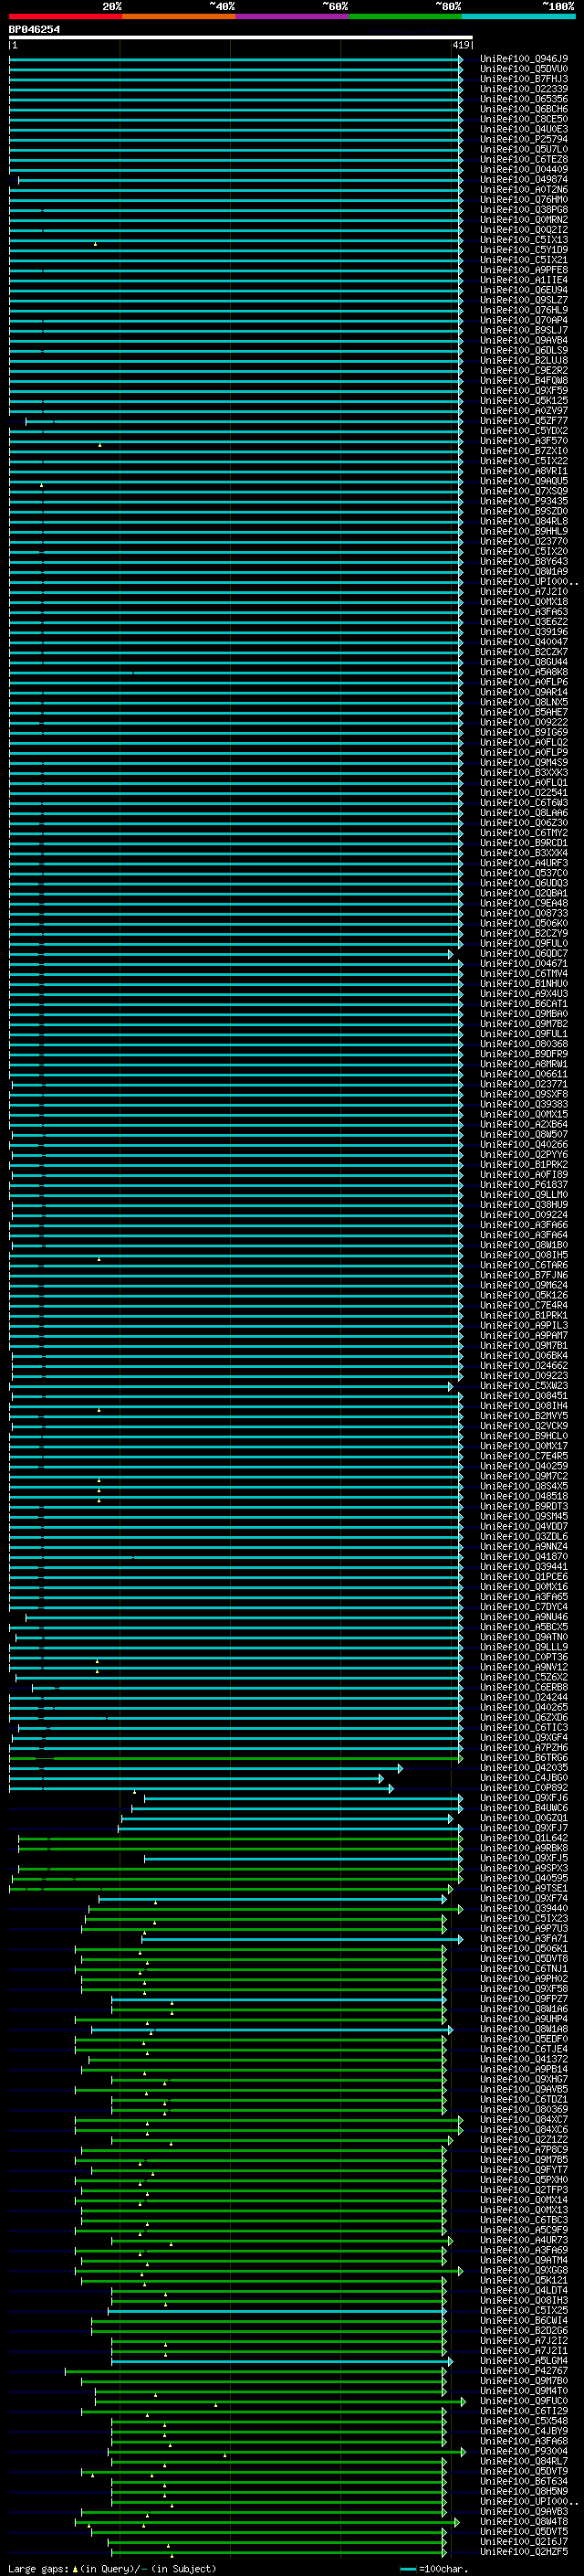This screenshot has height=2576, width=584.
Task: Open hit UniRef100_Q84XC7
Action: point(523,2120)
